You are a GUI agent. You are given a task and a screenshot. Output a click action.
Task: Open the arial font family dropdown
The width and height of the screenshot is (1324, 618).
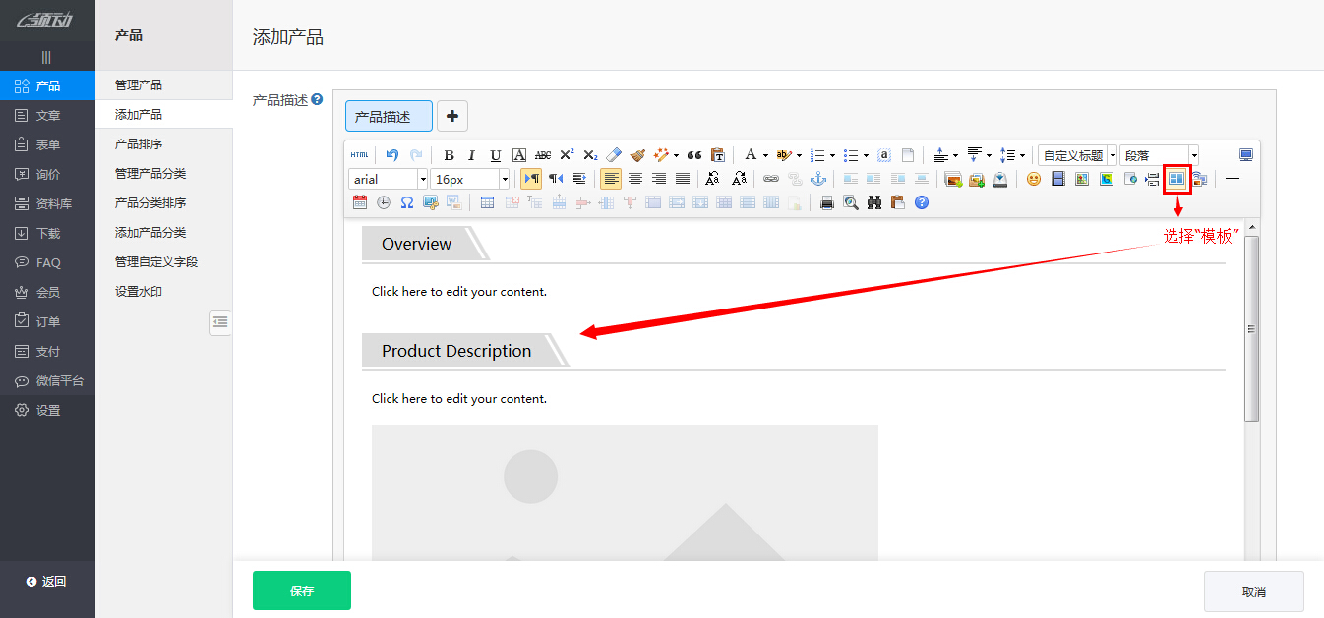point(389,179)
